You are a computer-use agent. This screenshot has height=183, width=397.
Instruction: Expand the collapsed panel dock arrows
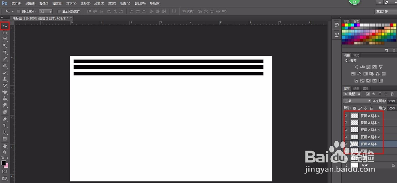[x=339, y=17]
